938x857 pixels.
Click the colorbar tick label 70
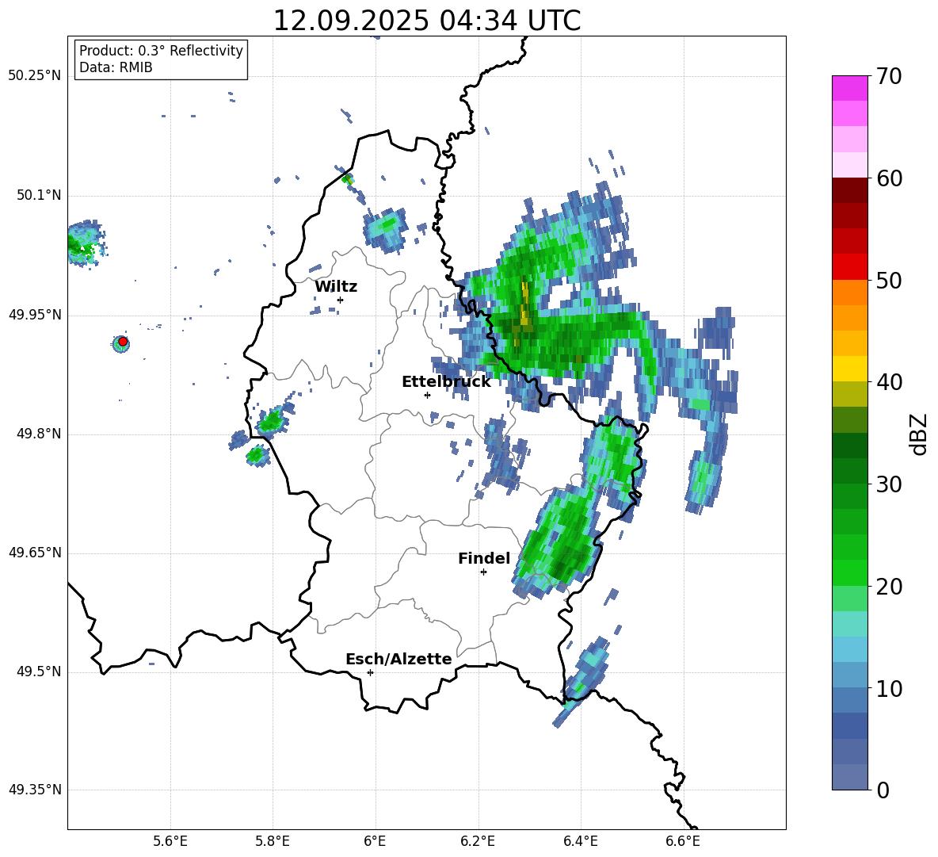point(889,76)
